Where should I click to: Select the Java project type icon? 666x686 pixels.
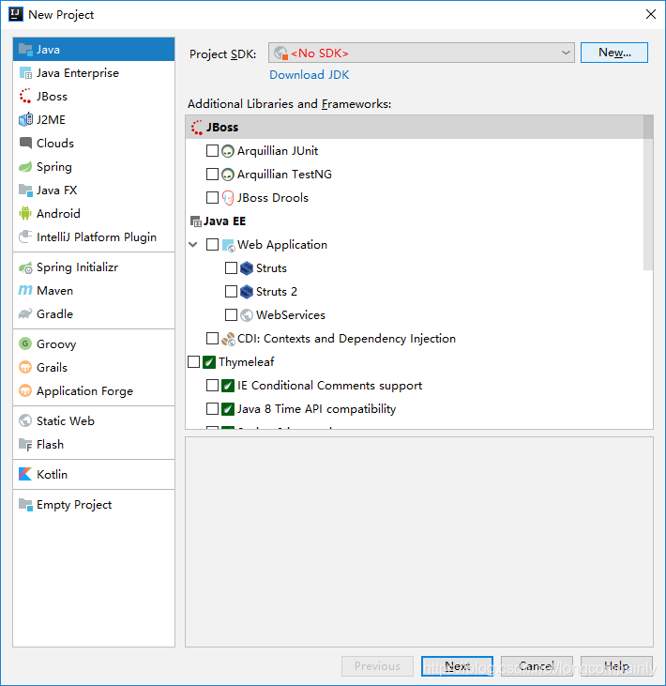[25, 50]
